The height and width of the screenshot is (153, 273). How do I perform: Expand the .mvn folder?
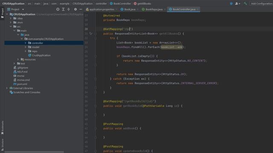[11, 23]
